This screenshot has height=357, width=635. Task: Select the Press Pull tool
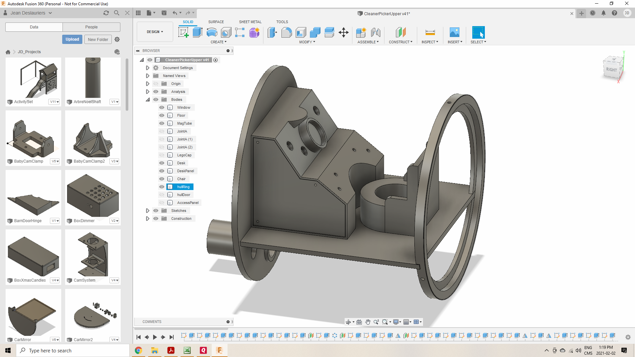(272, 32)
